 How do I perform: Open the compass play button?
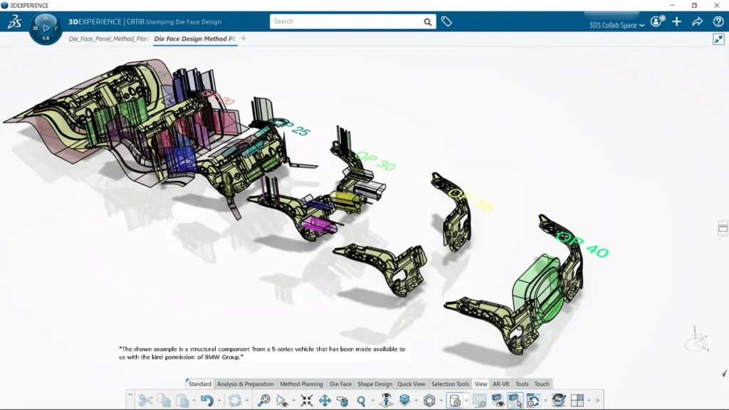pos(46,28)
